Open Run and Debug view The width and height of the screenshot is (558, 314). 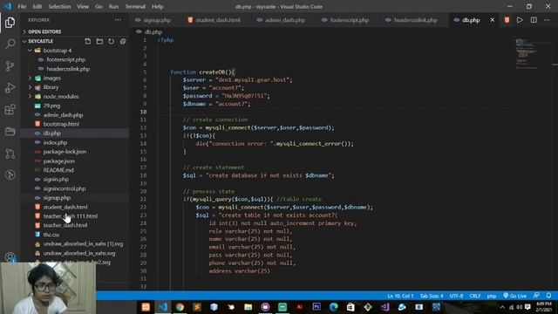[x=10, y=88]
